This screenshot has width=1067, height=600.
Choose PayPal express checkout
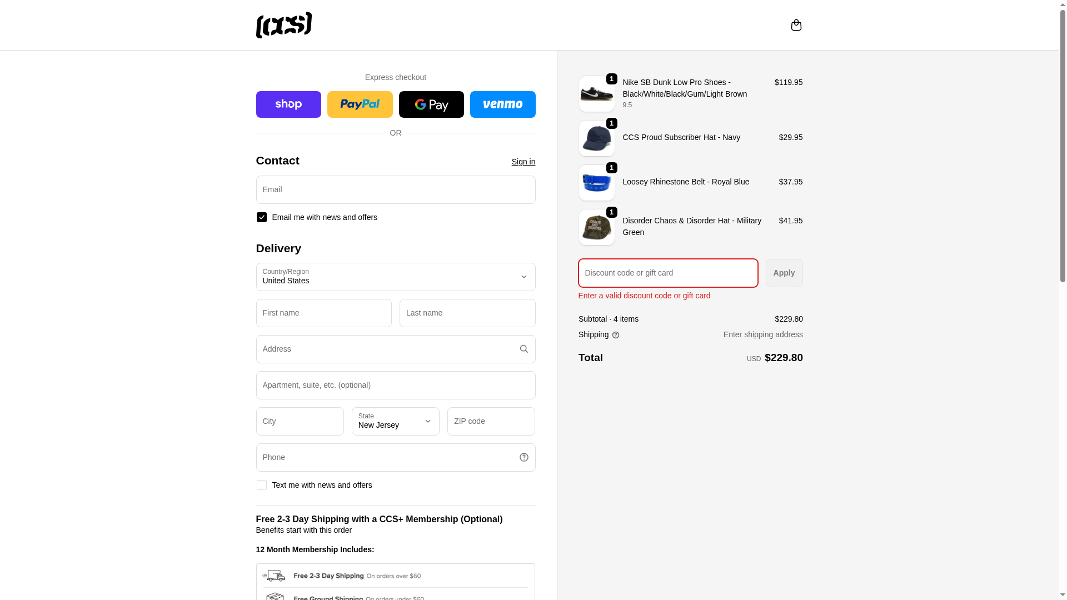click(360, 104)
